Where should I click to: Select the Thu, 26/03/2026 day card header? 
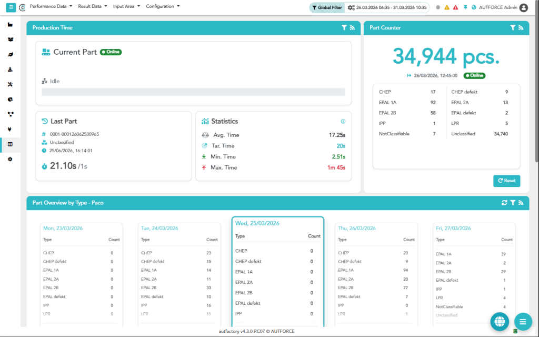357,229
